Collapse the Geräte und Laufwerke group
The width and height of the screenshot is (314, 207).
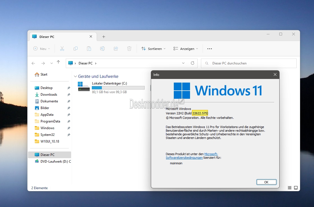pos(75,76)
